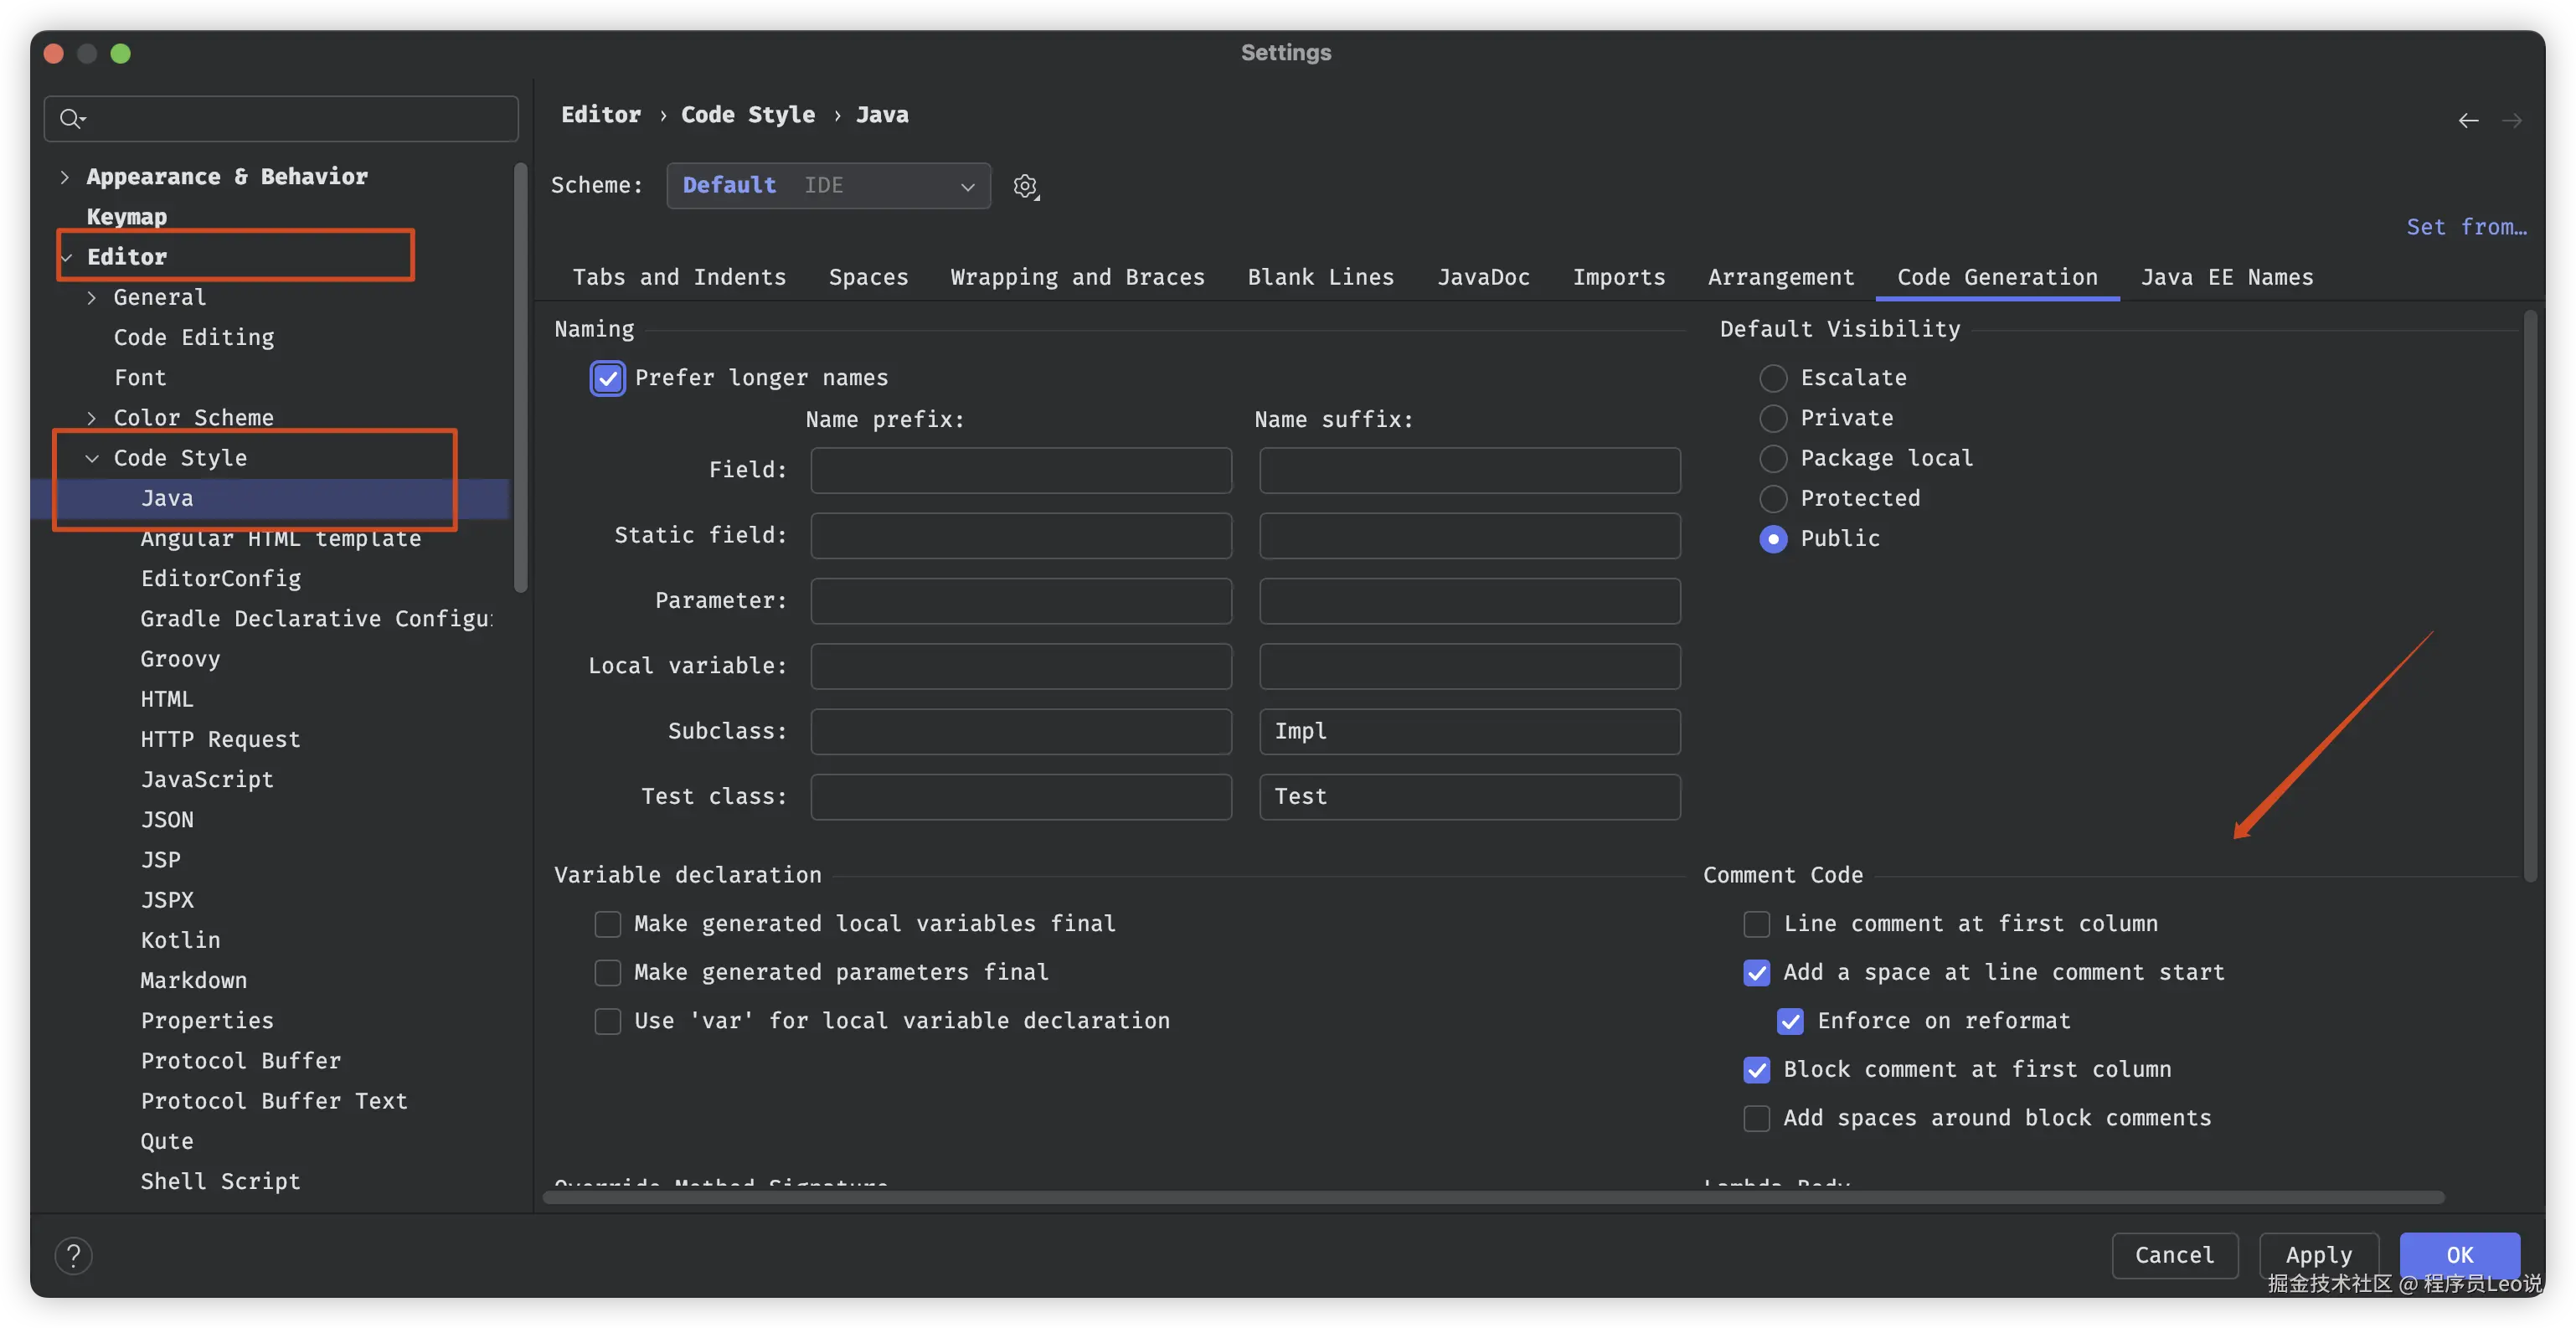Open the scheme gear actions menu
The width and height of the screenshot is (2576, 1328).
click(x=1026, y=186)
